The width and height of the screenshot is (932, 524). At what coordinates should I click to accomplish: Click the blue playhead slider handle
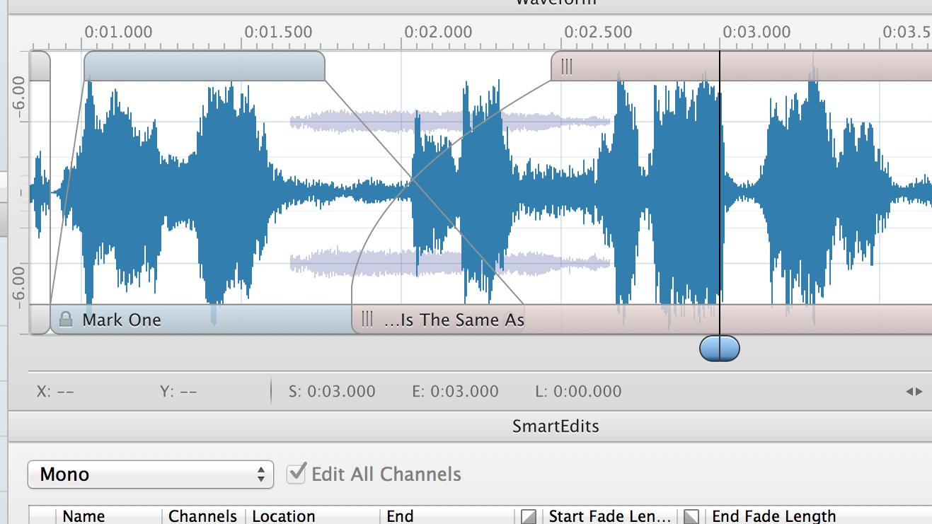point(720,349)
